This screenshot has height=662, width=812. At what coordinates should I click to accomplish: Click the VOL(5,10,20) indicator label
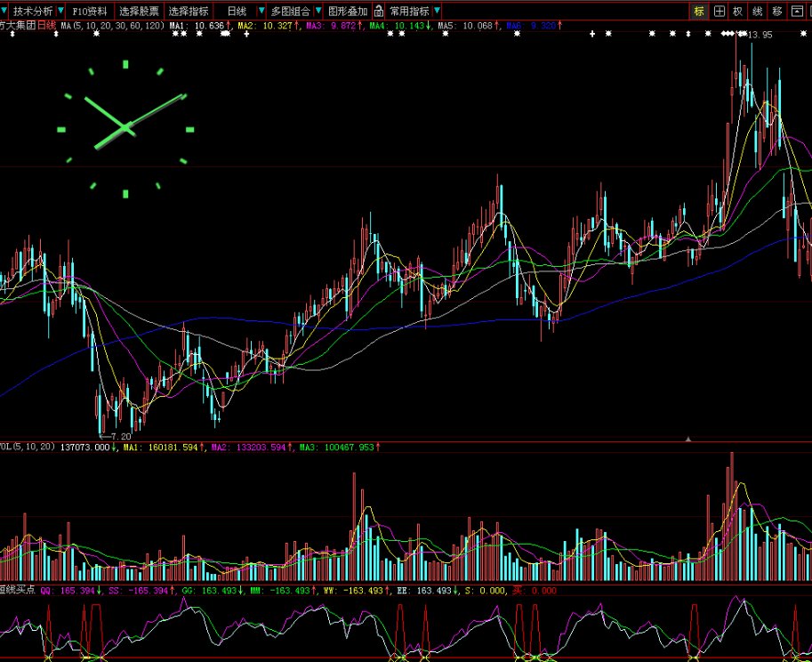click(x=27, y=447)
